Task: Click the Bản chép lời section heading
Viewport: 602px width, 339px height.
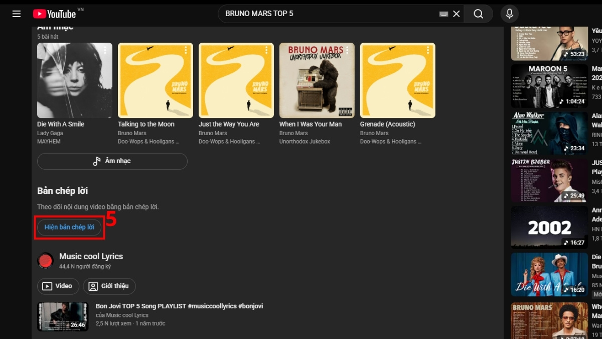Action: click(63, 191)
